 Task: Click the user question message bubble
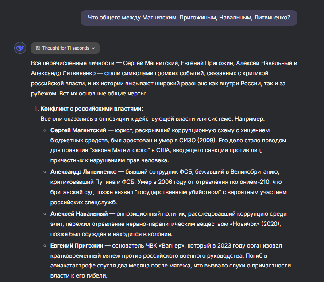coord(189,18)
